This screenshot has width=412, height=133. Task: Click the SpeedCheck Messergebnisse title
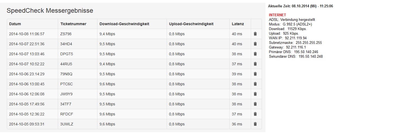(50, 11)
